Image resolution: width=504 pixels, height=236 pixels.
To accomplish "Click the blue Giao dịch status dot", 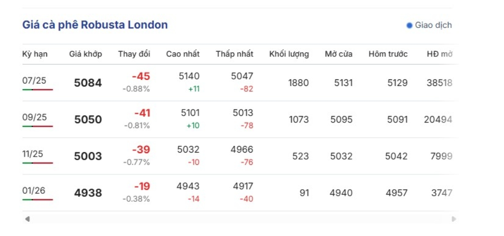I will (409, 25).
